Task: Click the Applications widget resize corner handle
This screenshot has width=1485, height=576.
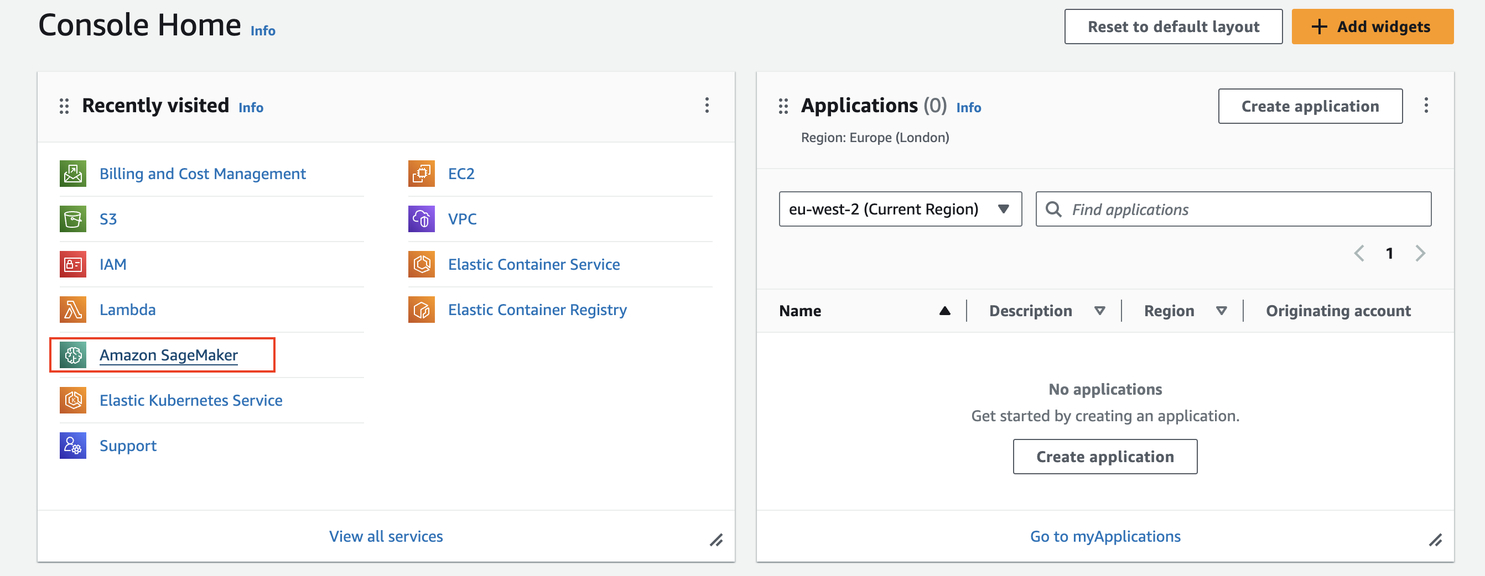Action: (1435, 540)
